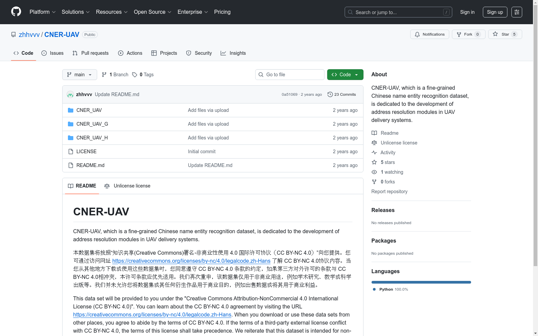Click the Python language bar
Image resolution: width=538 pixels, height=336 pixels.
tap(421, 282)
